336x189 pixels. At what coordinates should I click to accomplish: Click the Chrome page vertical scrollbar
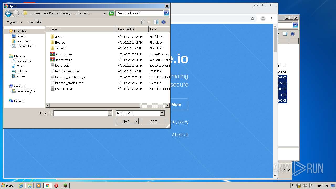pyautogui.click(x=275, y=40)
